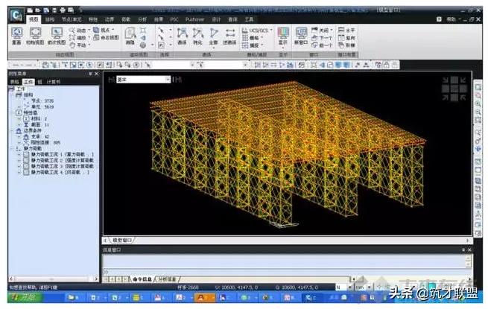Expand the 刚性连接: 805 tree node

click(19, 142)
